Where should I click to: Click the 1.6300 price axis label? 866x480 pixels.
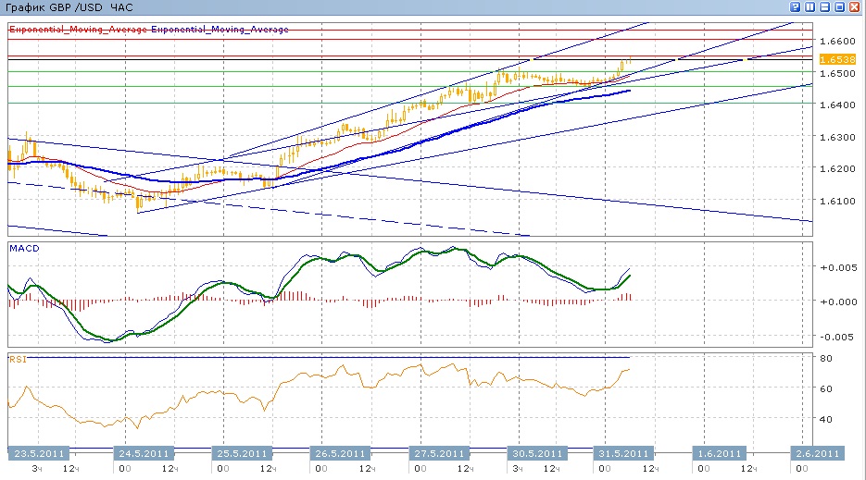[837, 137]
